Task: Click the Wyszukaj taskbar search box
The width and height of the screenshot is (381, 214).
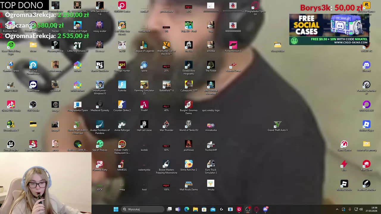Action: (142, 209)
